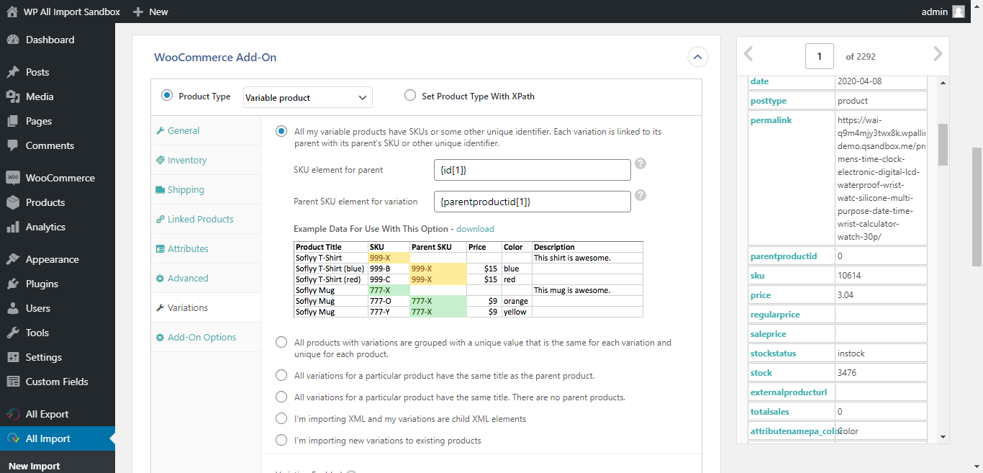Click the Dashboard gauge icon
Viewport: 983px width, 473px height.
click(12, 40)
